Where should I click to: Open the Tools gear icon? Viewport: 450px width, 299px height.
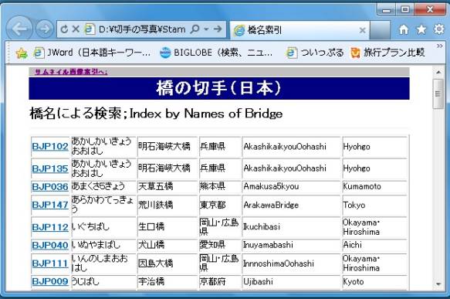point(438,29)
